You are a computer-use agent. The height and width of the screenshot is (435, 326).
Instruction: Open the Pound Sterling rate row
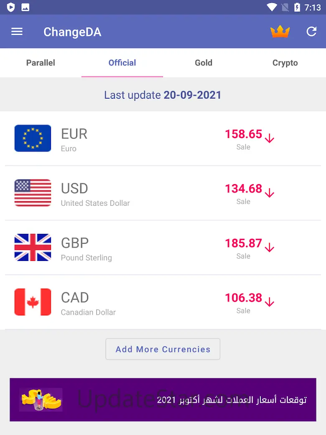coord(163,248)
